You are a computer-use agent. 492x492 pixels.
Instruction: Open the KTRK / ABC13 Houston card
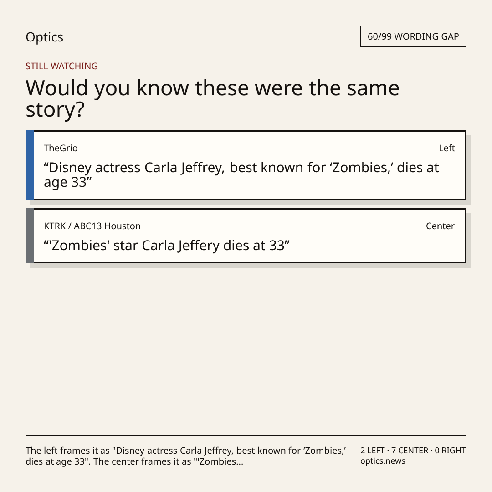246,236
